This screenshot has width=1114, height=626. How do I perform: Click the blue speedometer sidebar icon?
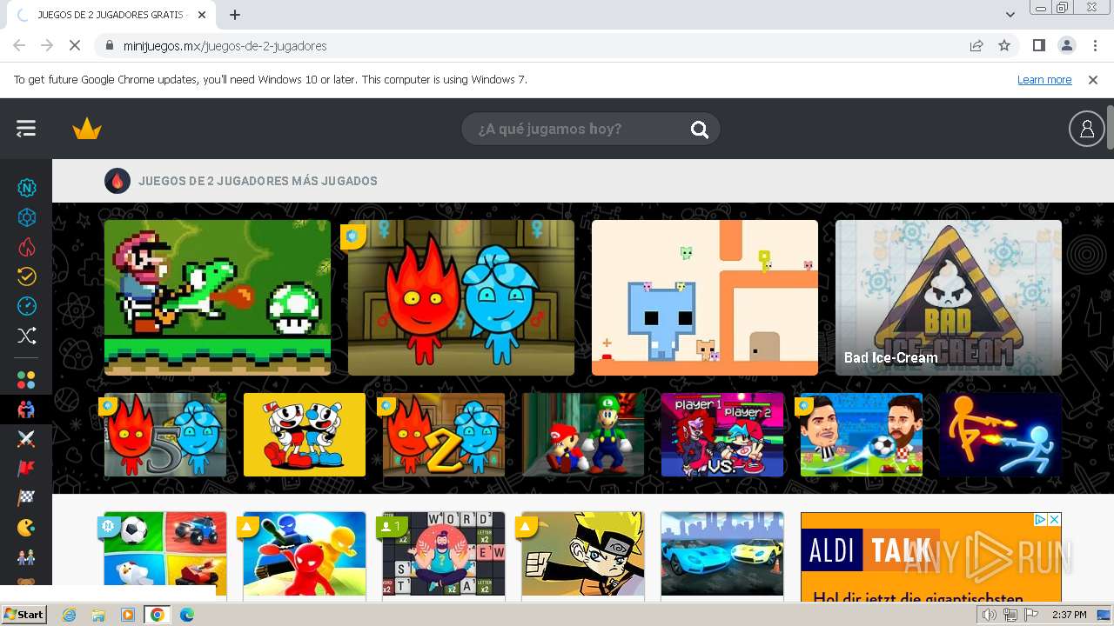click(27, 306)
